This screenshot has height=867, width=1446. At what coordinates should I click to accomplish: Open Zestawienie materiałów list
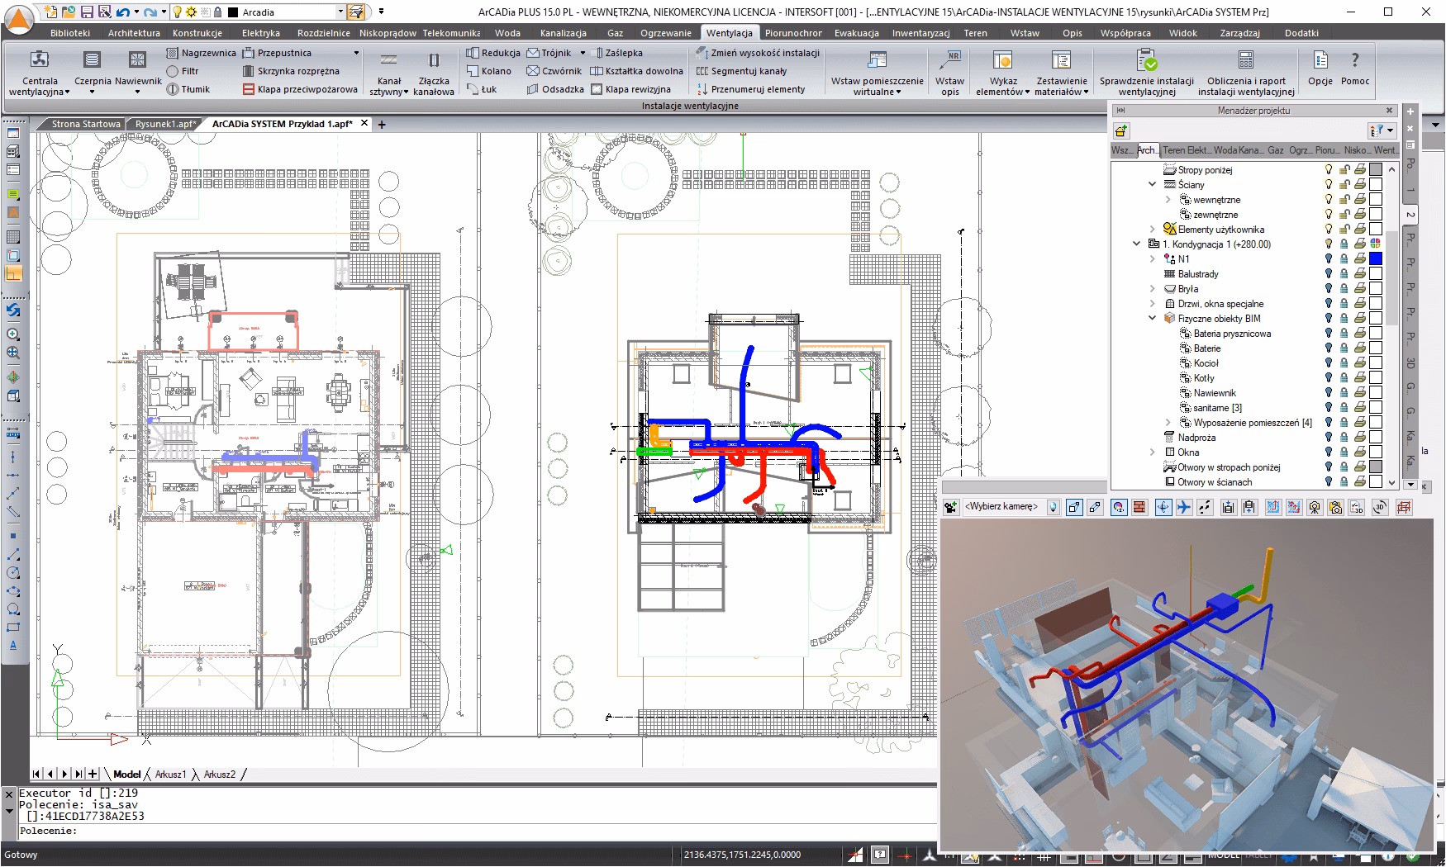tap(1062, 73)
